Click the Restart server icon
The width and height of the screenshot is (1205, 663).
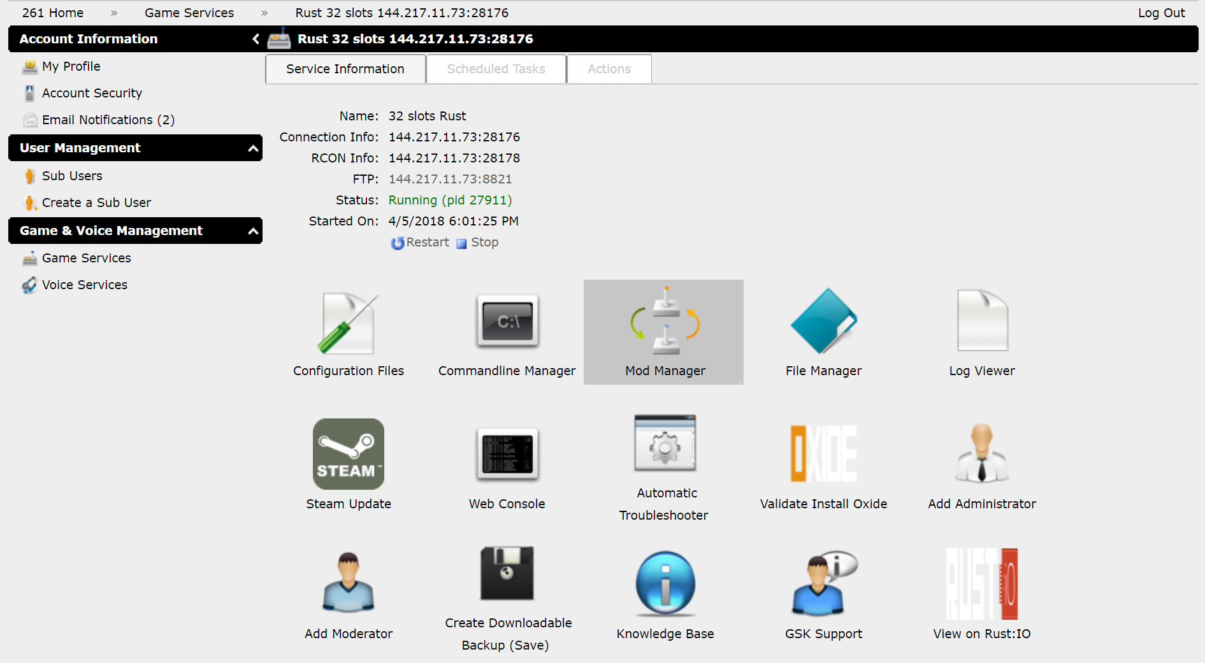(x=398, y=243)
